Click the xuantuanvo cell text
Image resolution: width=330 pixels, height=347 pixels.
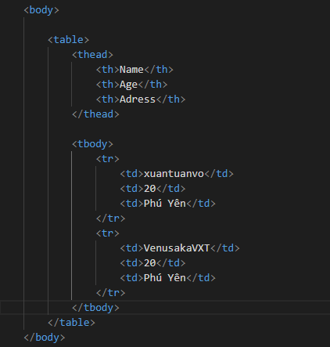pyautogui.click(x=174, y=174)
